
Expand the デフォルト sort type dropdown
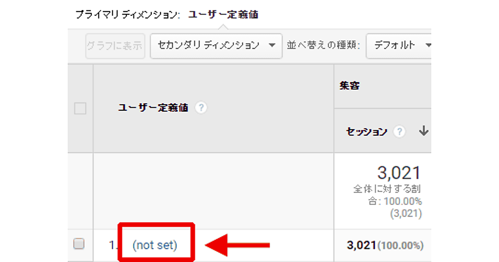pos(399,45)
